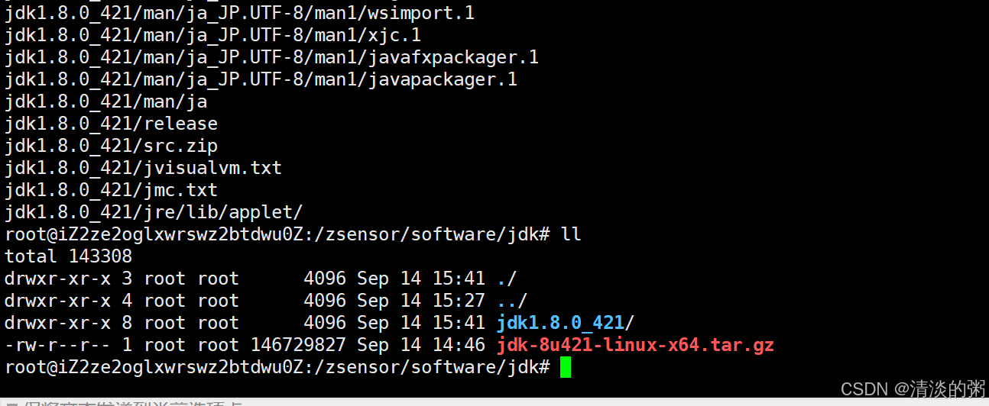Click the jdk-8u421-linux-x64.tar.gz file name
The height and width of the screenshot is (406, 989).
(635, 346)
